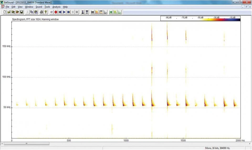Screen dimensions: 252x150
Task: Click the BatSound app icon in title bar
Action: [2, 2]
